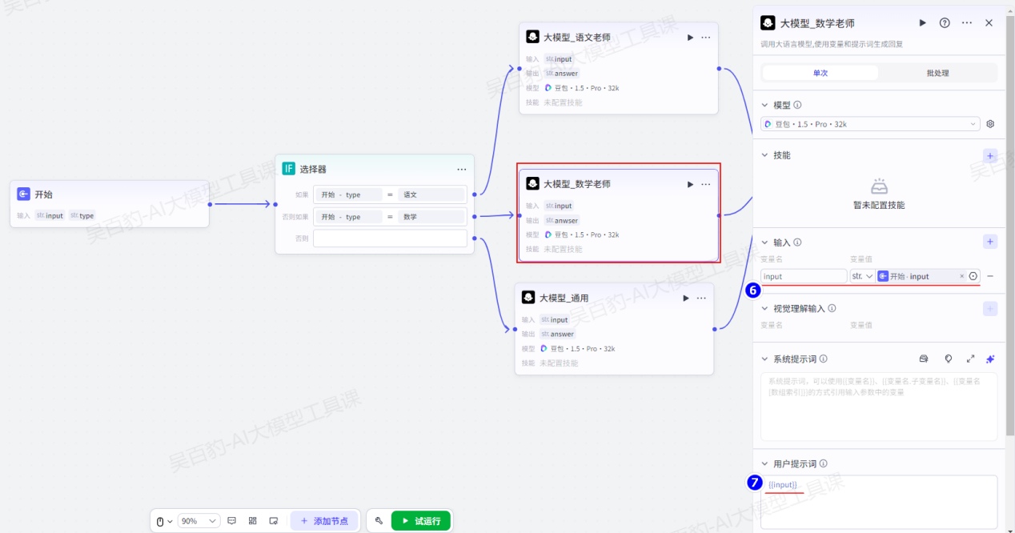This screenshot has width=1015, height=533.
Task: Click the AI optimize sparkle icon for 系统提示词
Action: [990, 359]
